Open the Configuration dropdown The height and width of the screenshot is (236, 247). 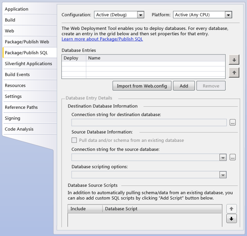[x=140, y=15]
